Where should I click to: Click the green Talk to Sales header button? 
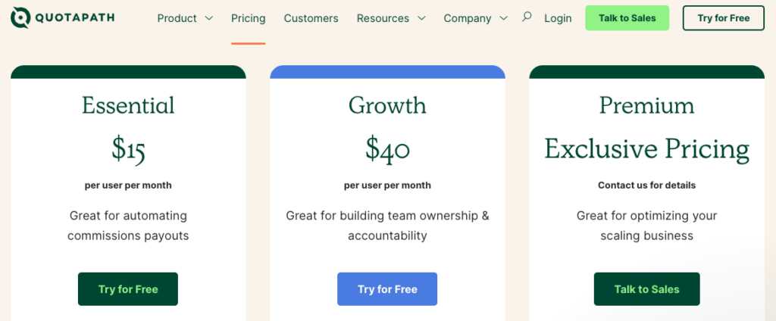point(627,18)
